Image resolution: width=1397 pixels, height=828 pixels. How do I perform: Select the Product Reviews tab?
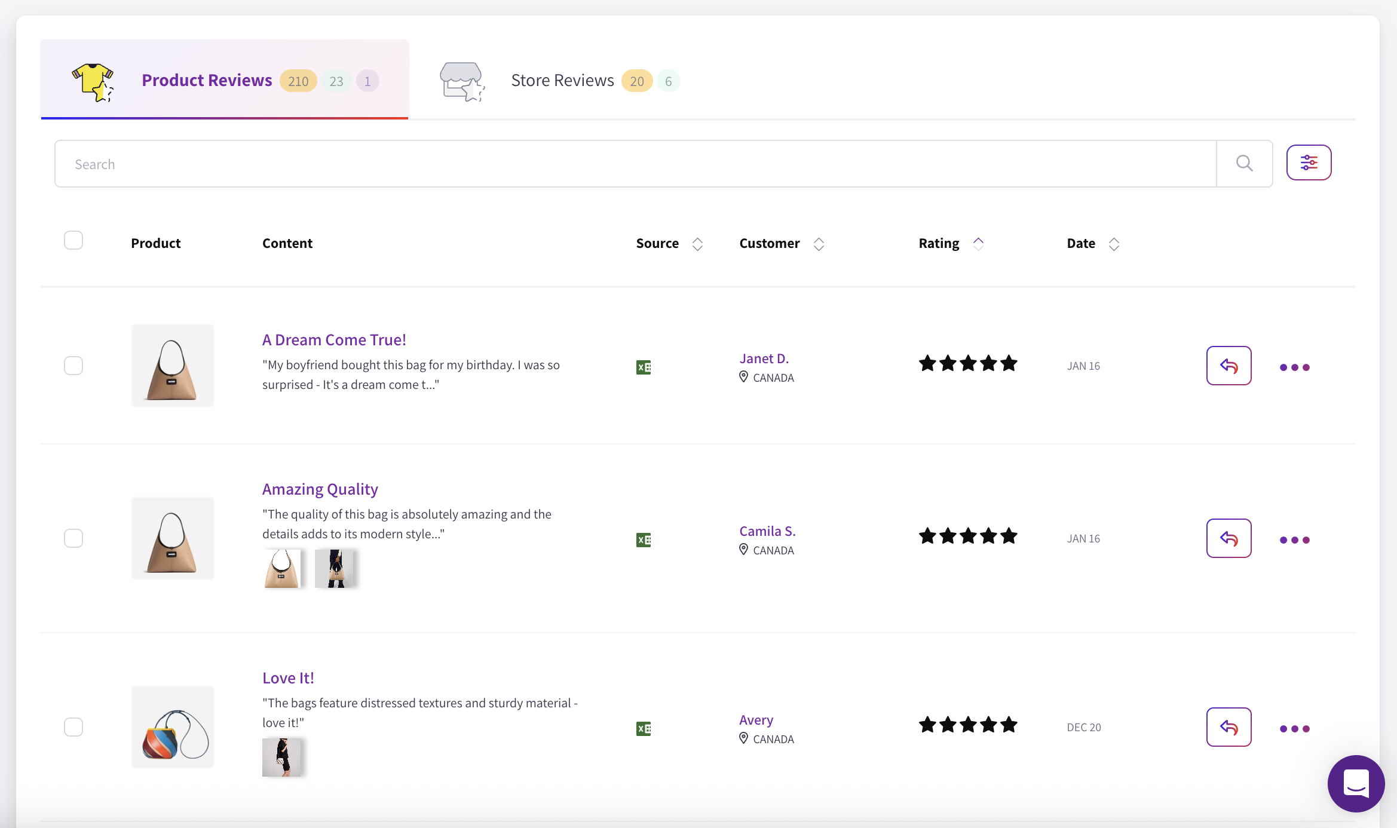pyautogui.click(x=206, y=80)
